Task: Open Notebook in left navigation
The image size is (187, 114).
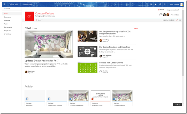Action: tap(7, 20)
